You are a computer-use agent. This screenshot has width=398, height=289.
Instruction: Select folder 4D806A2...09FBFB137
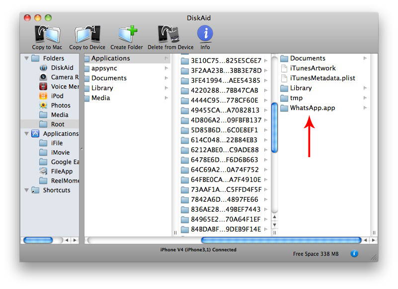[x=226, y=120]
